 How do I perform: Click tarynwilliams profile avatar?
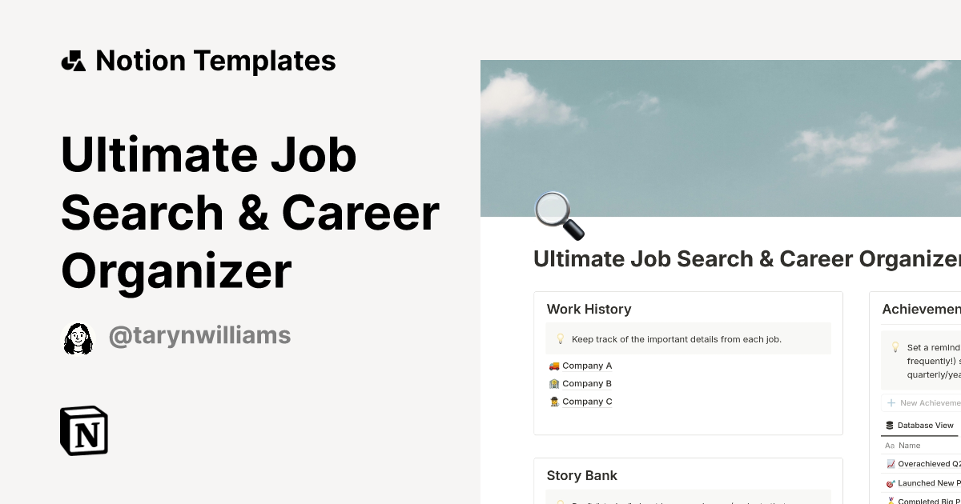[78, 338]
